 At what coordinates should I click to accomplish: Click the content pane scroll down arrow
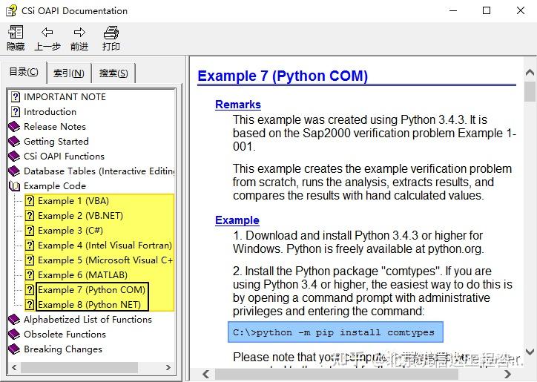click(530, 352)
